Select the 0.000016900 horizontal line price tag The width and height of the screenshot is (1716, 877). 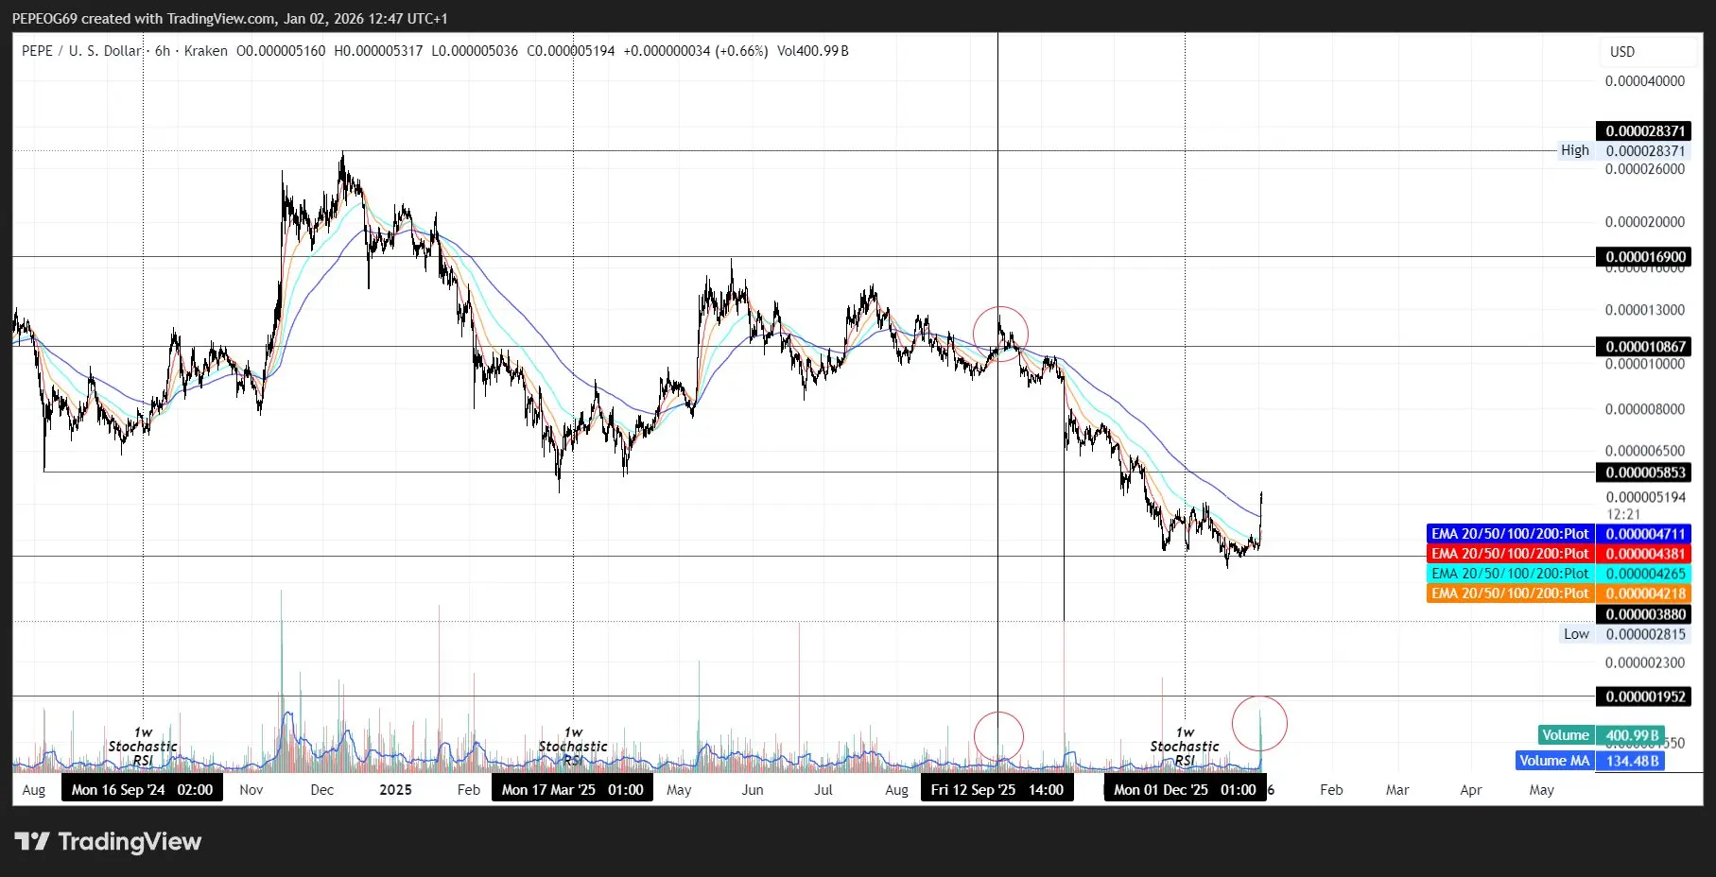point(1645,257)
